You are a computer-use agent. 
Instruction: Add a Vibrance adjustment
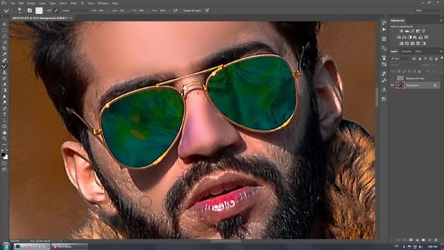424,31
